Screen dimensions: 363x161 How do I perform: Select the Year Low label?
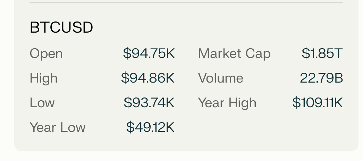pos(58,127)
